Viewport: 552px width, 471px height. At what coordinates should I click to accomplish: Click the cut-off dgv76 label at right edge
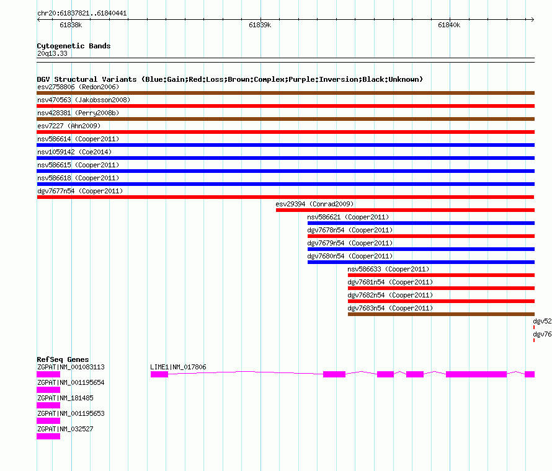click(542, 334)
